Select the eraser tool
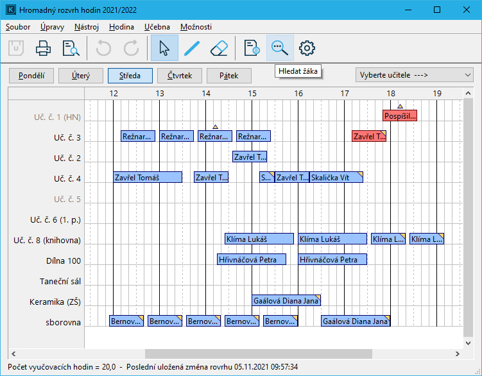This screenshot has height=376, width=482. [x=219, y=48]
